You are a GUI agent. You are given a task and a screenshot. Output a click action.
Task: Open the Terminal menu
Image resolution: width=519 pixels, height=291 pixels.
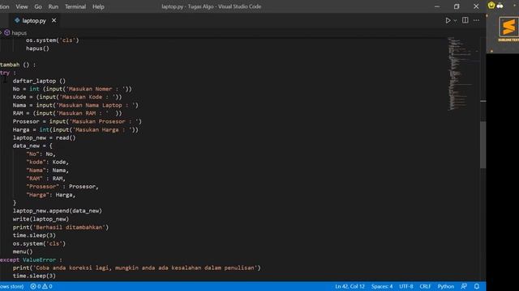[75, 6]
